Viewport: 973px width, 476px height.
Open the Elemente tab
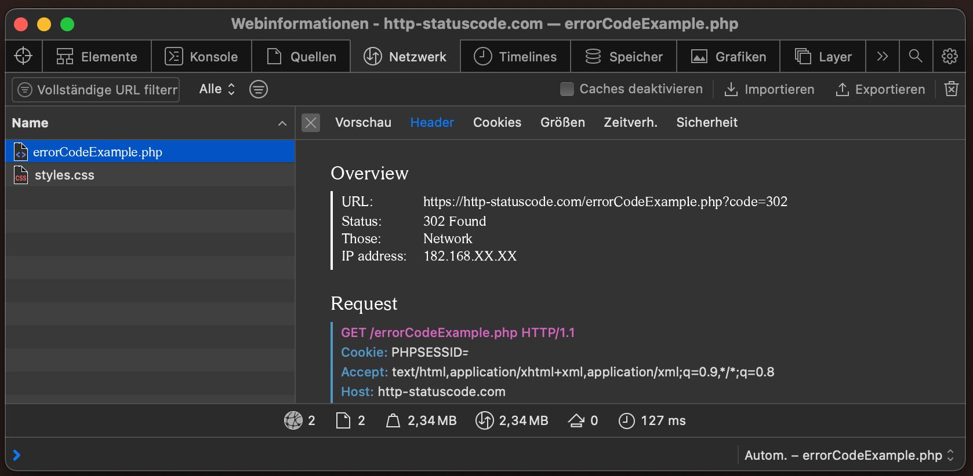click(x=97, y=56)
